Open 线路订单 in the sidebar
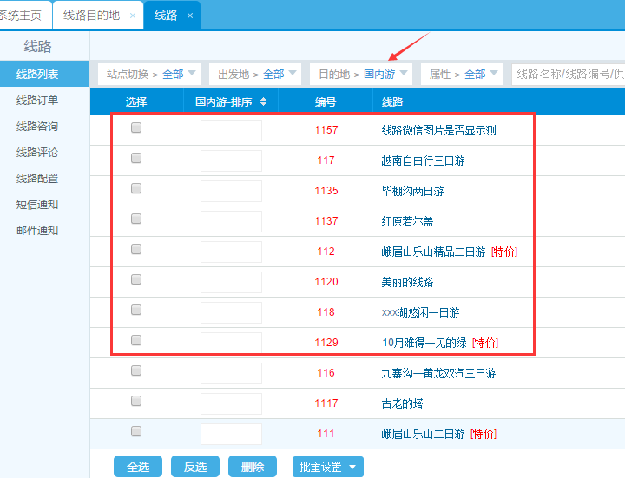Screen dimensions: 625x478 coord(37,101)
